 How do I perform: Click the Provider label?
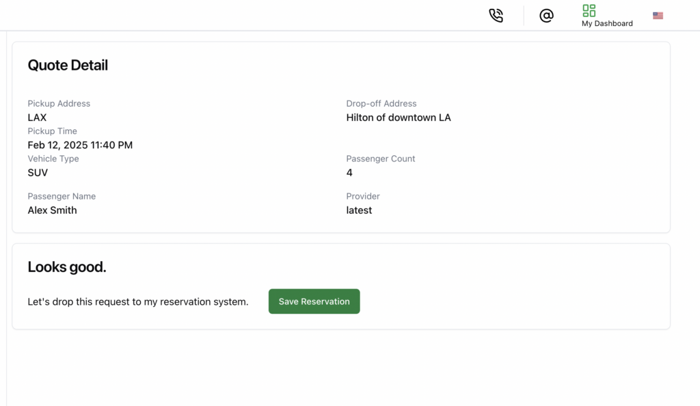pos(363,196)
